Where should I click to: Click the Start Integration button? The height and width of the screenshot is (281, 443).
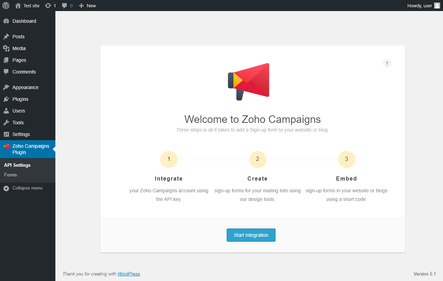tap(251, 235)
